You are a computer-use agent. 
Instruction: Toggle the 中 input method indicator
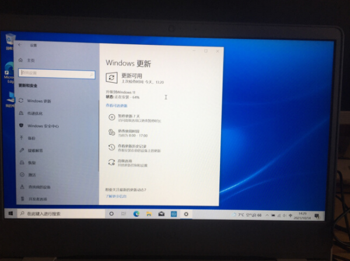(290, 216)
